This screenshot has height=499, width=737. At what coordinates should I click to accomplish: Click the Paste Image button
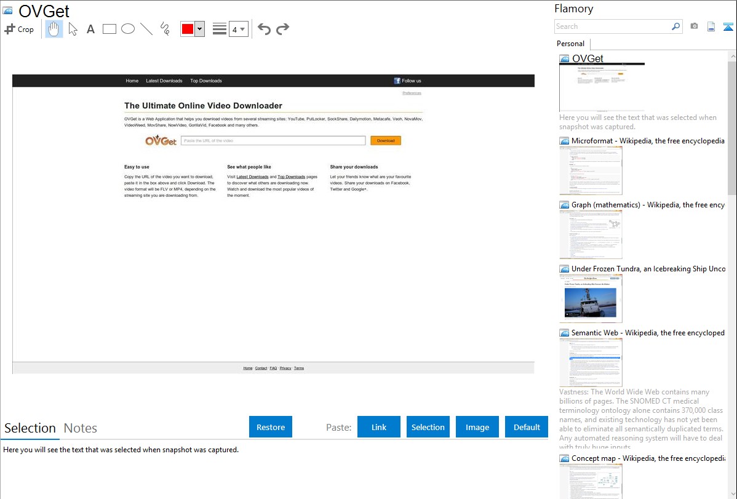[x=477, y=427]
